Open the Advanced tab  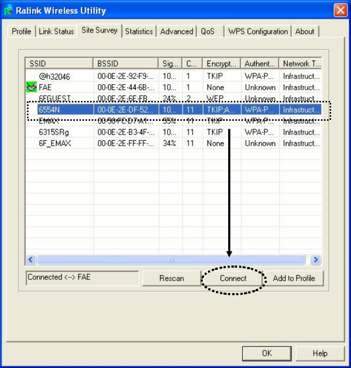(x=177, y=31)
